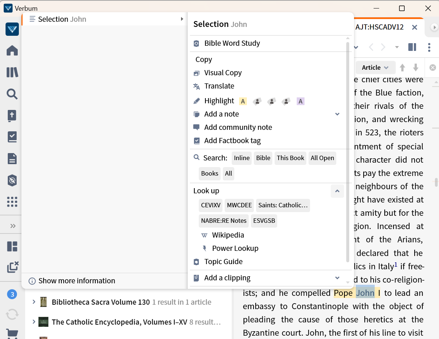Click Highlight in the selection menu
Image resolution: width=439 pixels, height=339 pixels.
[x=219, y=101]
